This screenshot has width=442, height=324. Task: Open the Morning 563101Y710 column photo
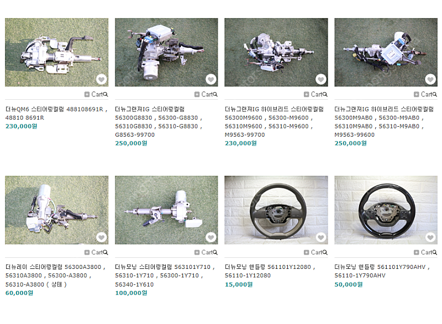pyautogui.click(x=166, y=210)
